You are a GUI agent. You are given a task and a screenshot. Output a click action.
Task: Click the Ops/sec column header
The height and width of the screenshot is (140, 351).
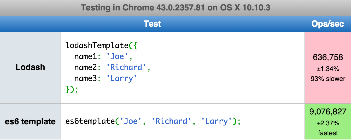click(x=327, y=24)
